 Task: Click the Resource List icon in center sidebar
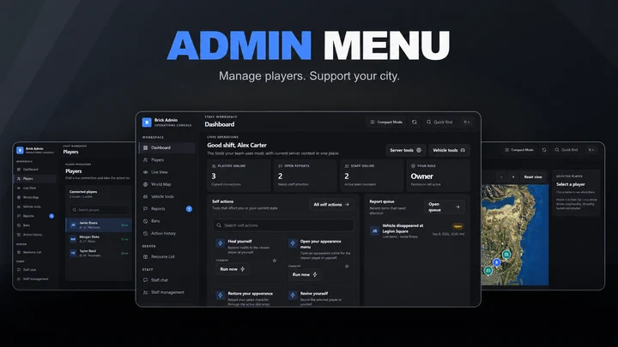coord(145,256)
